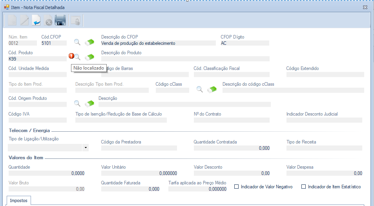Open the Tipo de Ligação/Utilização dropdown

[x=86, y=148]
